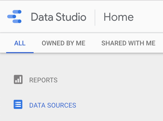Click the Data Studio title text
The image size is (163, 121).
point(59,17)
